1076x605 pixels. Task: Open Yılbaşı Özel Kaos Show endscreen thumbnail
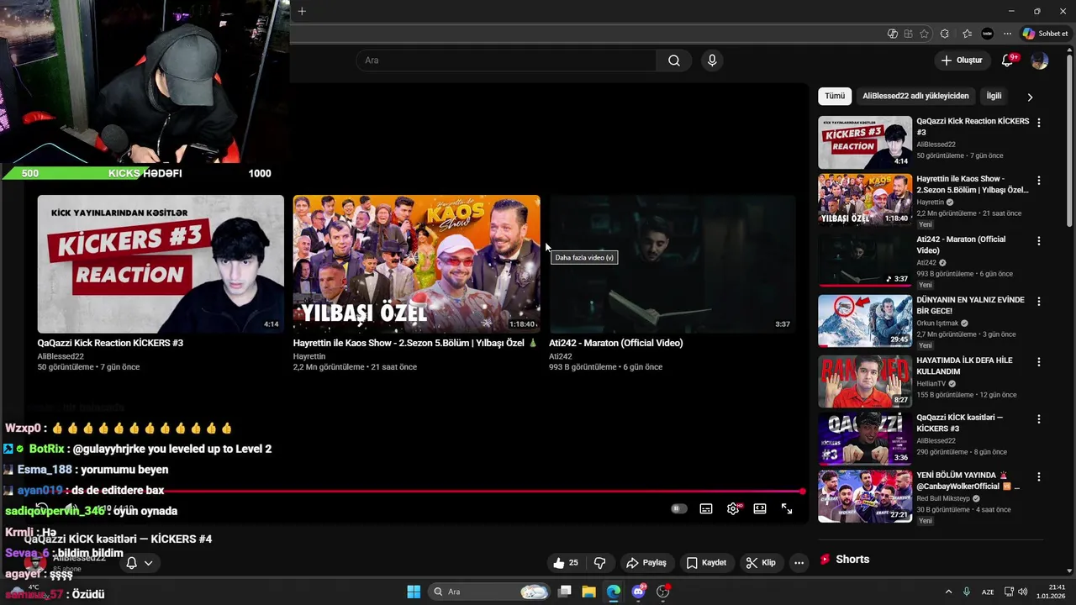pos(416,264)
